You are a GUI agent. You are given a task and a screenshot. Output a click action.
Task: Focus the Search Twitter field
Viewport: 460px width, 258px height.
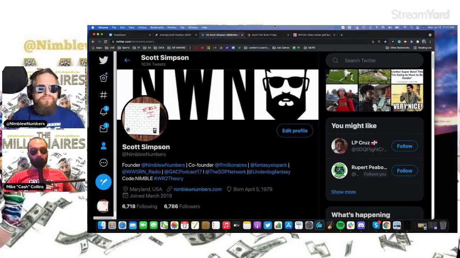tap(374, 61)
